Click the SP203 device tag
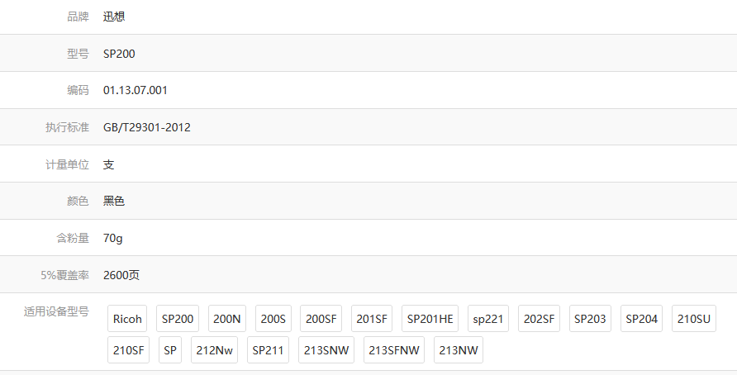The width and height of the screenshot is (737, 375). click(590, 319)
